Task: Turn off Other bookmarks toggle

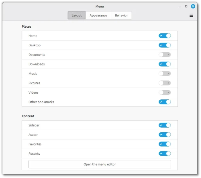Action: tap(165, 102)
